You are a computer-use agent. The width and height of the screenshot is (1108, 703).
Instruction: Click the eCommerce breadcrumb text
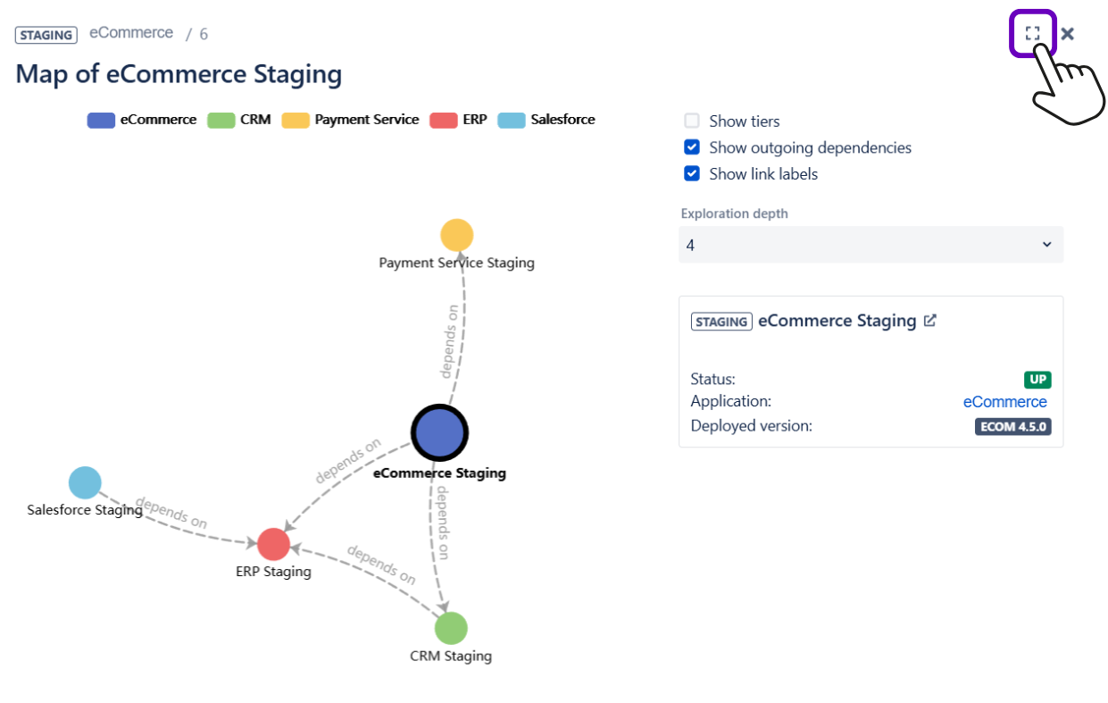(131, 33)
